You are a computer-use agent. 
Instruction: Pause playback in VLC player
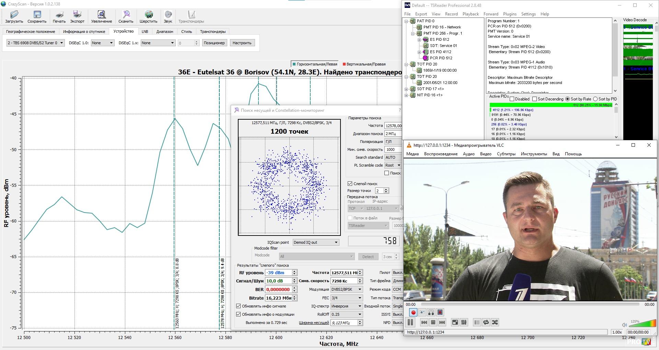[x=410, y=322]
